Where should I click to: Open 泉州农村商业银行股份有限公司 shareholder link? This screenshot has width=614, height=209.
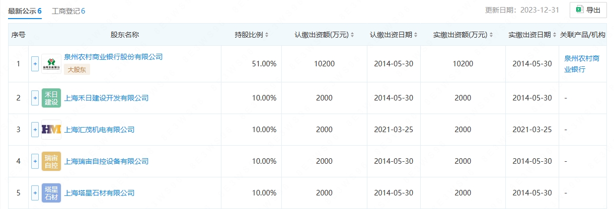[113, 57]
